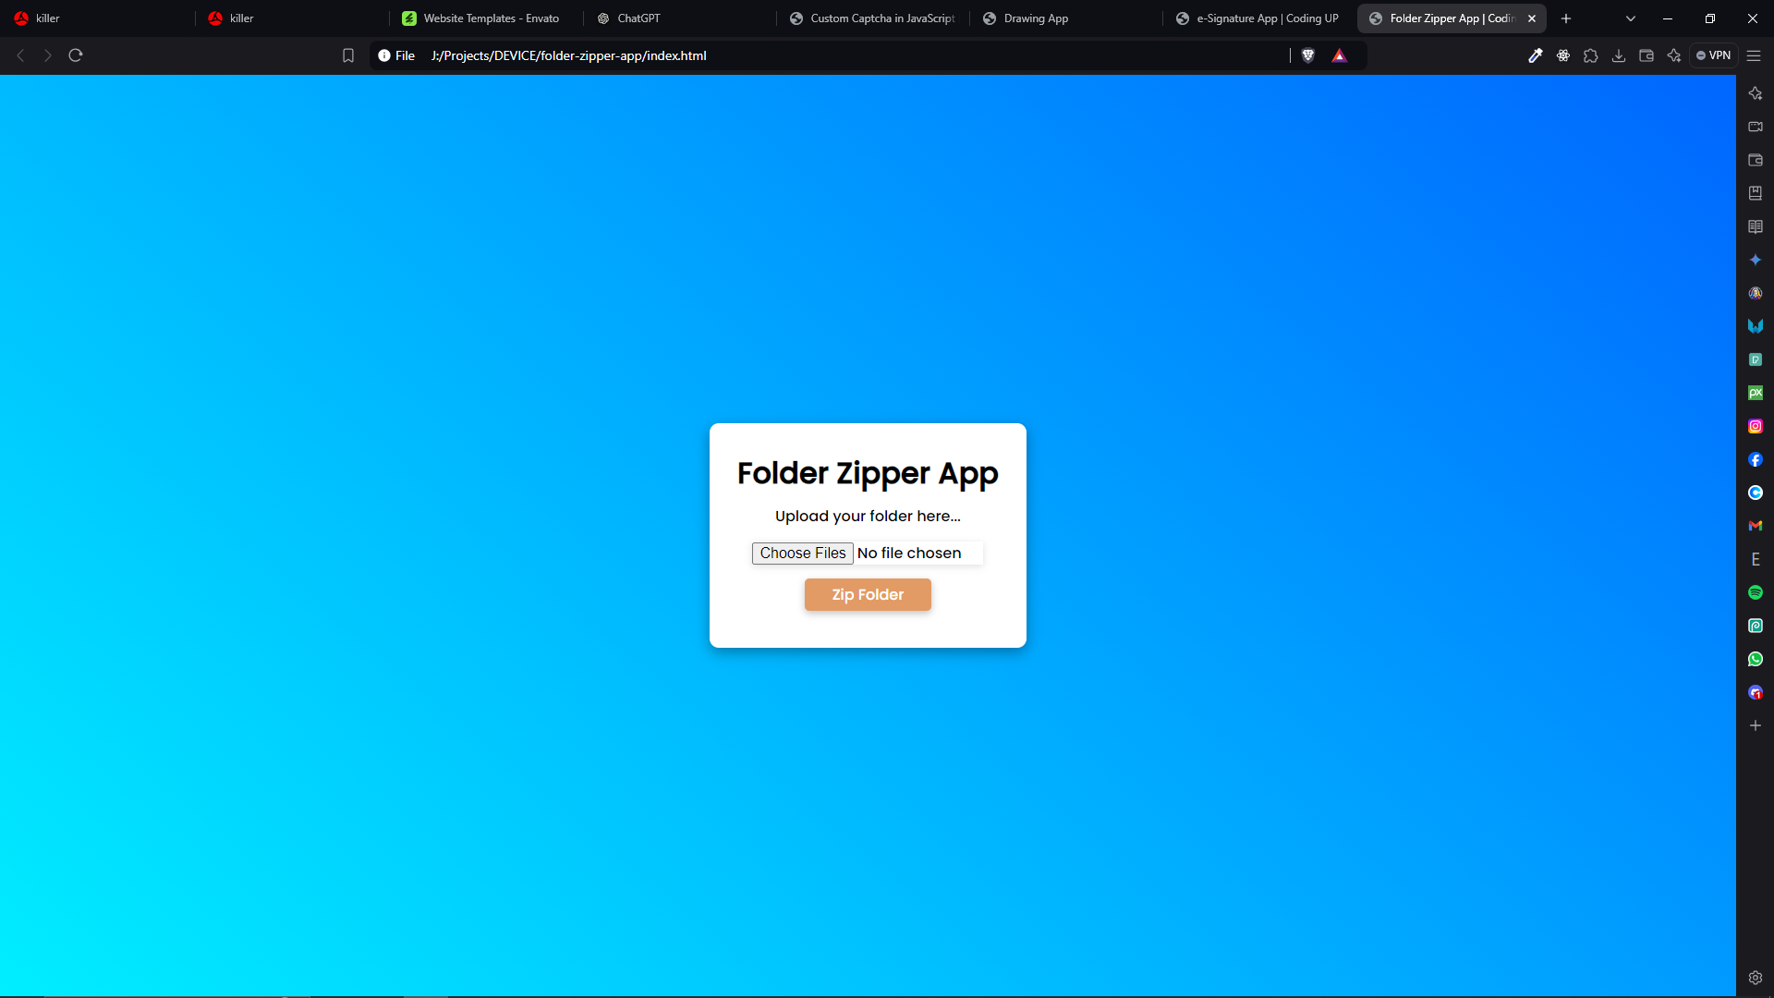The height and width of the screenshot is (998, 1774).
Task: Open the green px sidebar shortcut
Action: 1756,393
